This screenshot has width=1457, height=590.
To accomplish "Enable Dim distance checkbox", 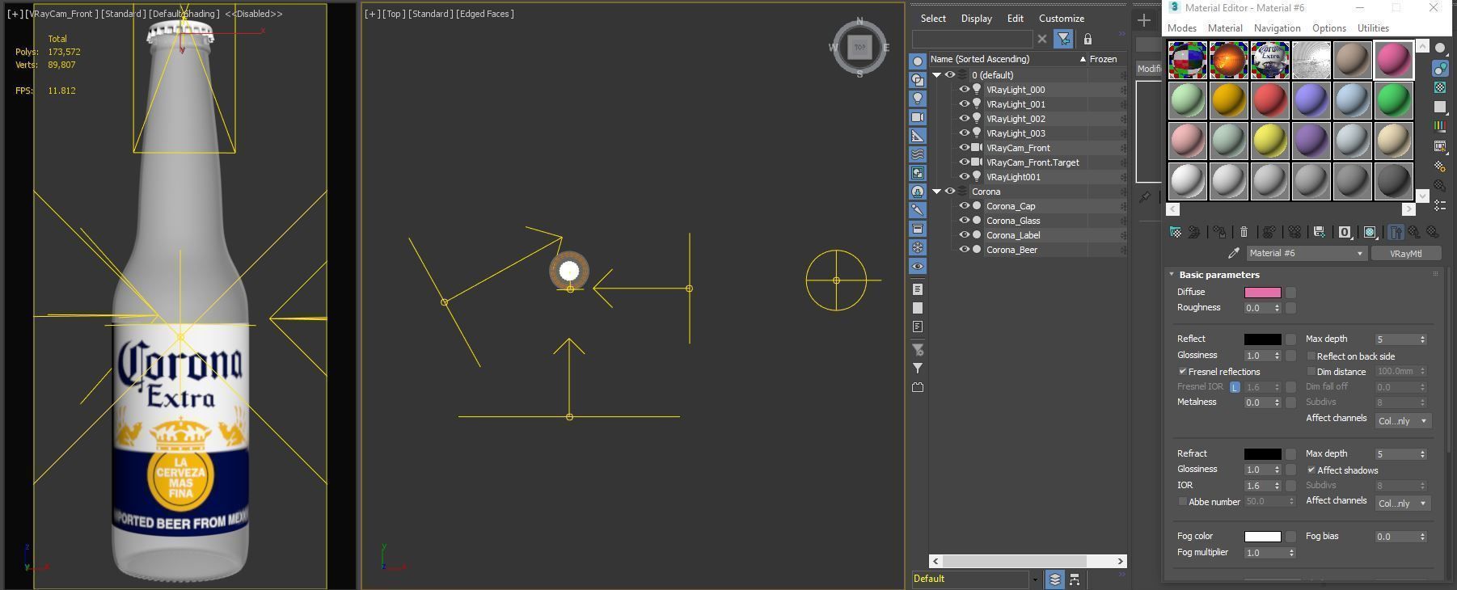I will (x=1311, y=372).
